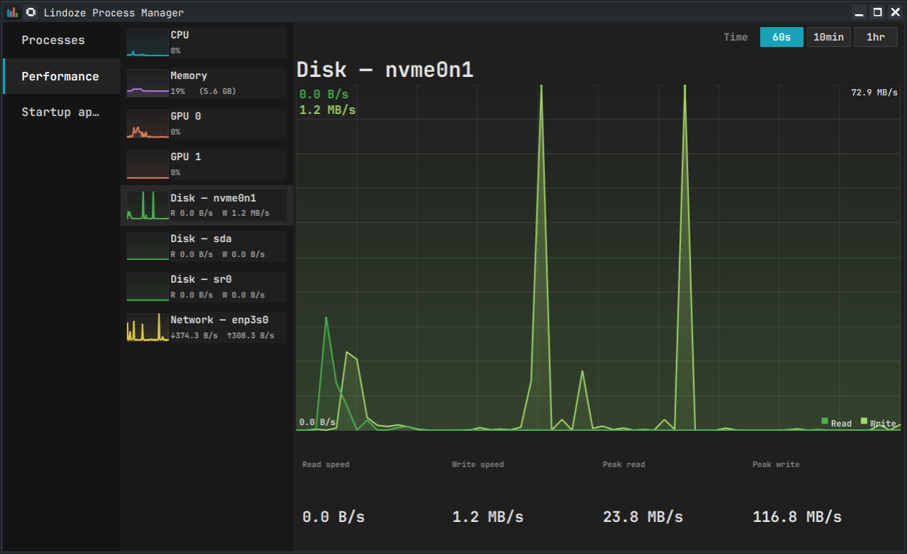
Task: Click the sda disk mini graph thumbnail
Action: tap(147, 246)
